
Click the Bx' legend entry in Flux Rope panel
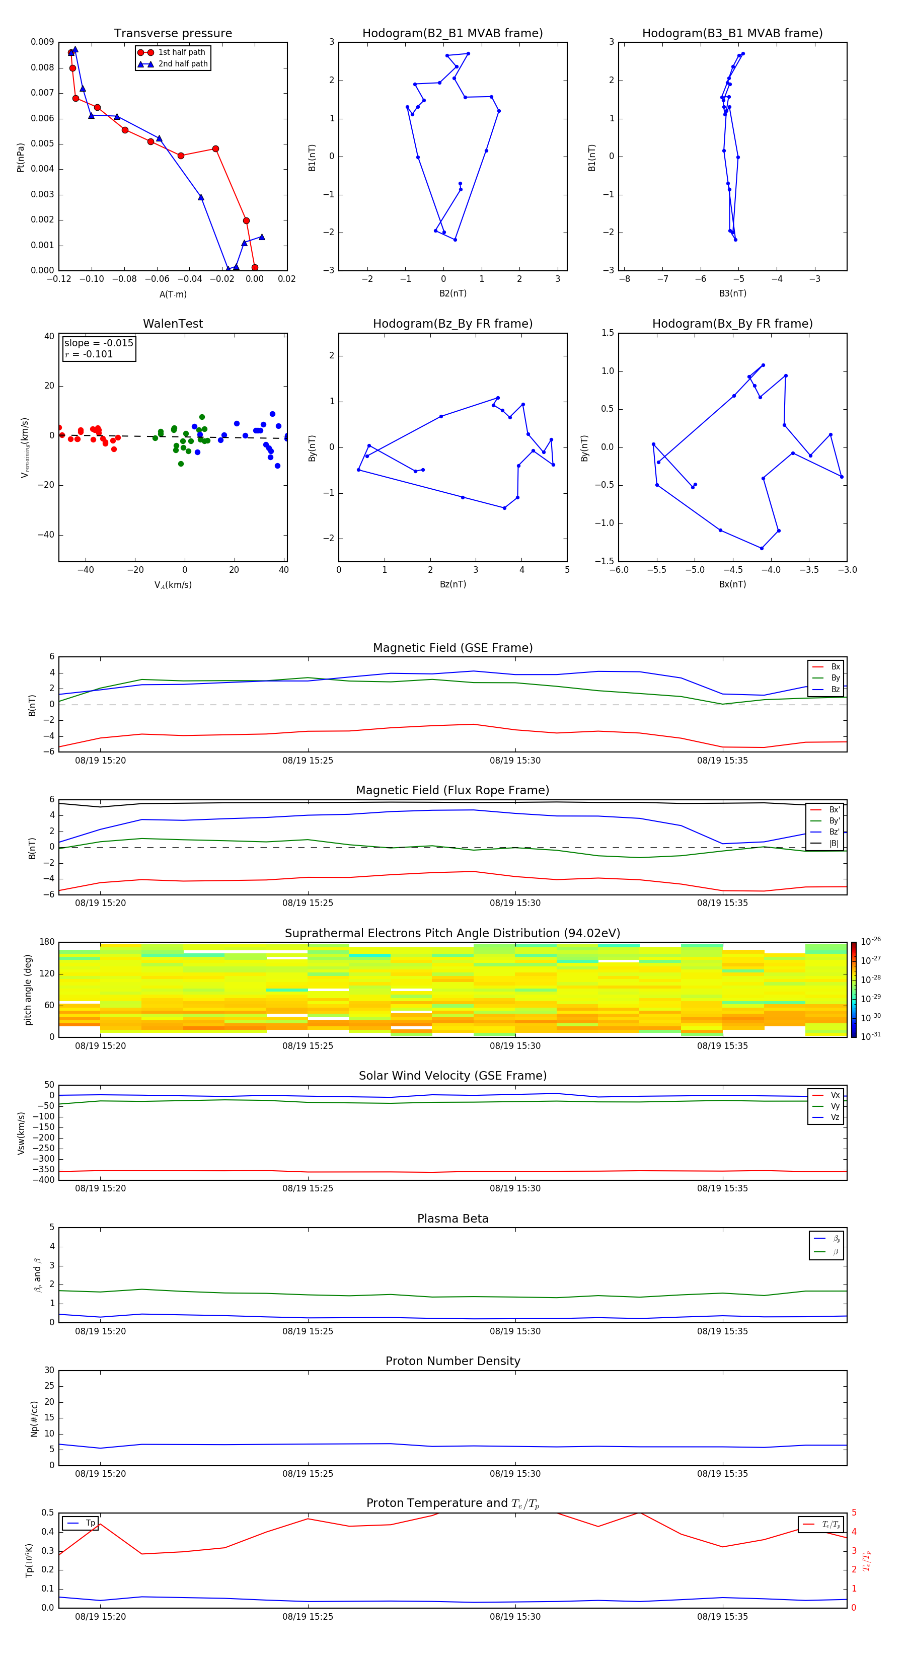[x=825, y=810]
